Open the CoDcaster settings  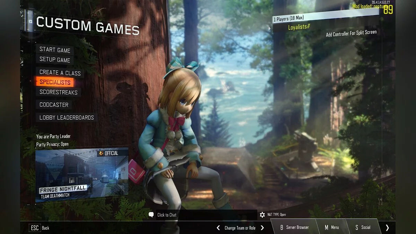54,104
